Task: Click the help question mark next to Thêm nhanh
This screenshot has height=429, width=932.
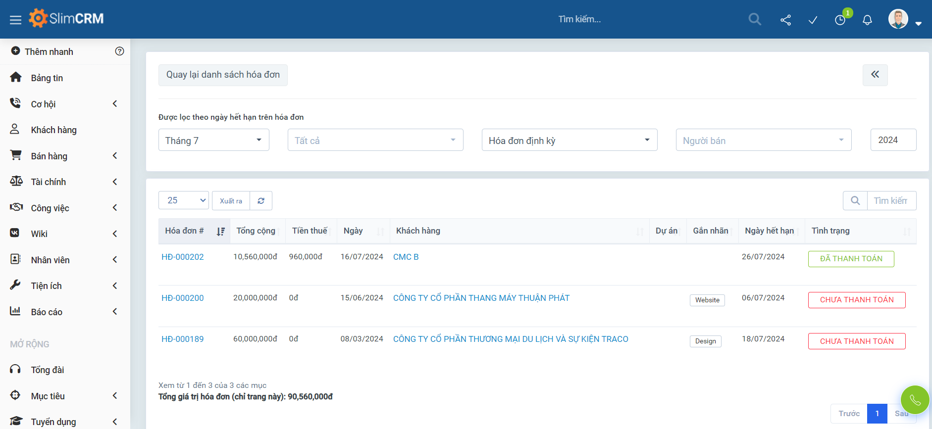Action: click(x=119, y=51)
